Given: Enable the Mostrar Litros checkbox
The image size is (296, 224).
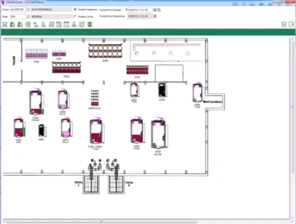Looking at the screenshot, I should [75, 16].
